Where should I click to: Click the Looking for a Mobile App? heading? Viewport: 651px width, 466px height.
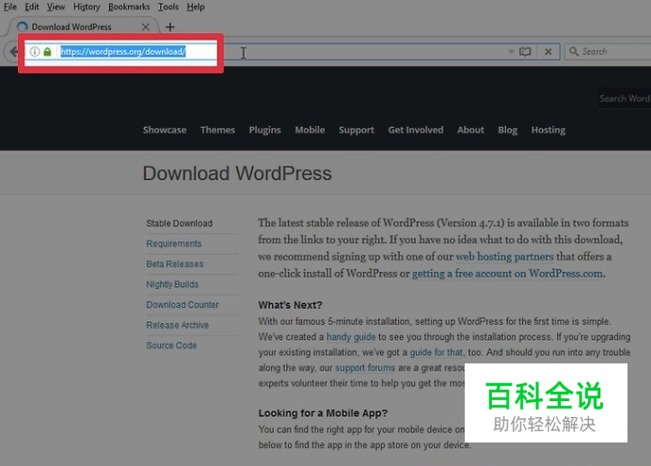point(323,413)
